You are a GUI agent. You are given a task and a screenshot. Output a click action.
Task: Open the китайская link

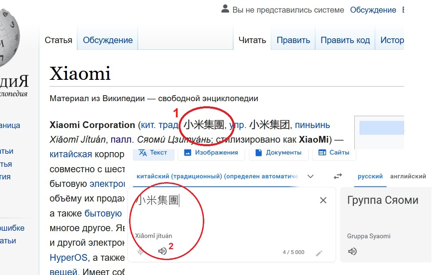(x=71, y=154)
